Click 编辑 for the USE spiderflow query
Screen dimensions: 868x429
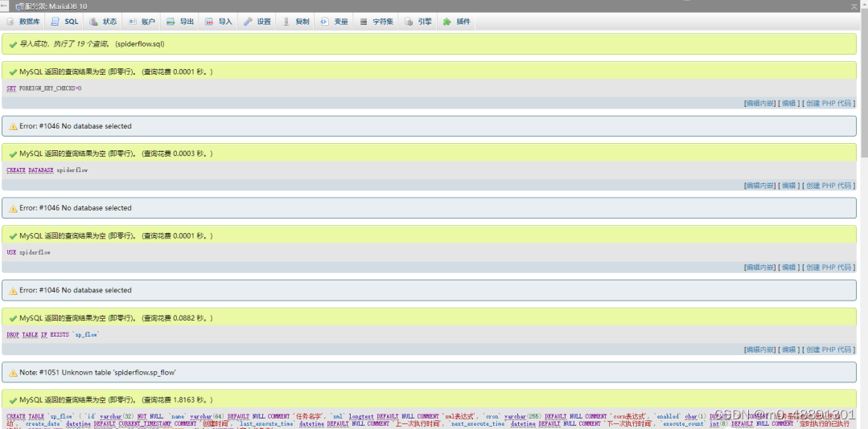pyautogui.click(x=788, y=268)
